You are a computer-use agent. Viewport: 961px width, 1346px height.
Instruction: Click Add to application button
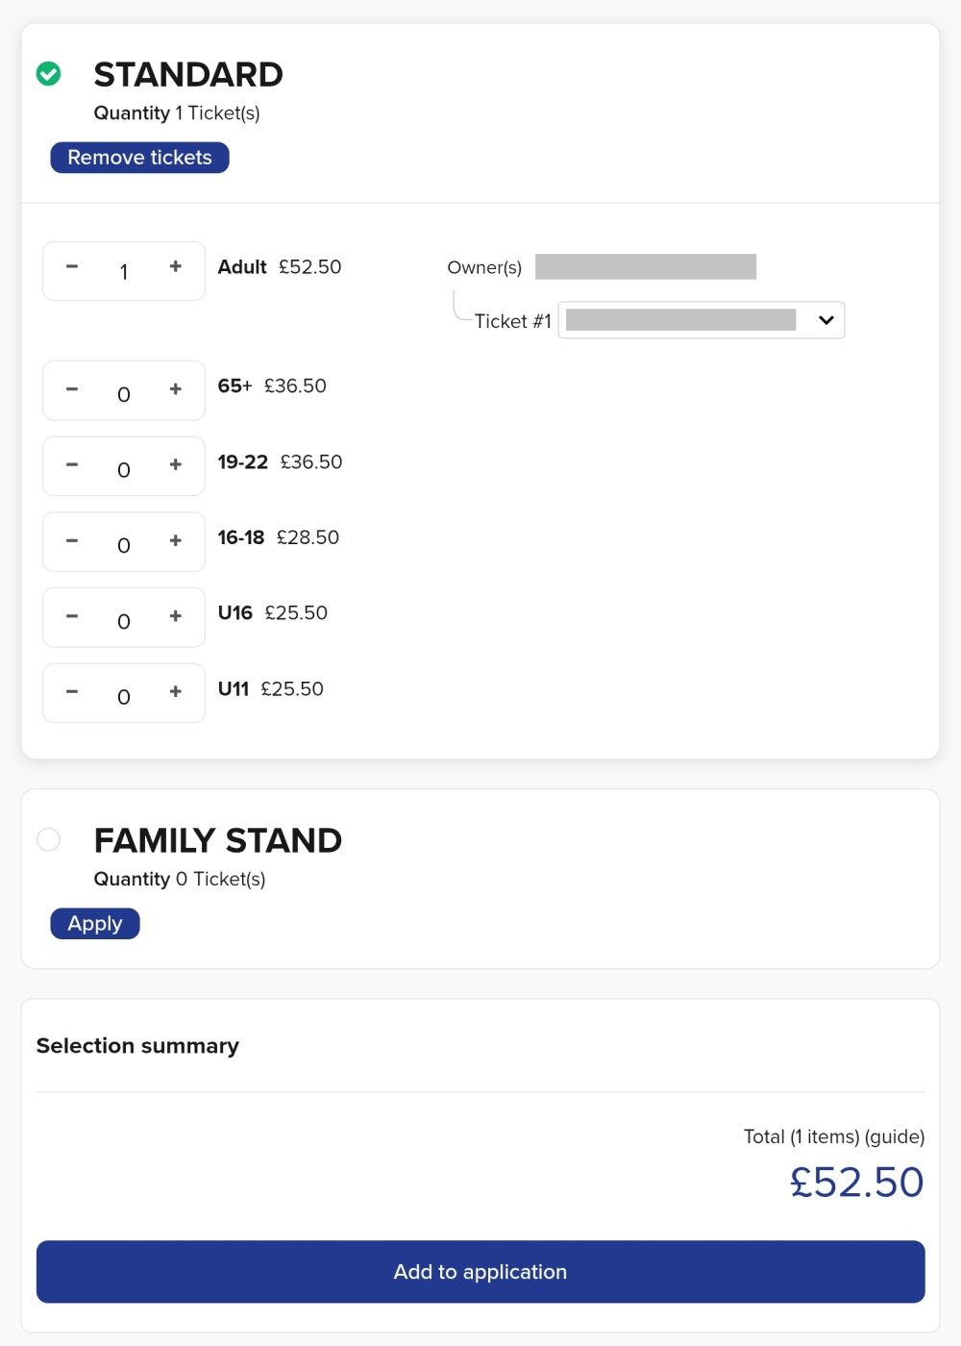480,1272
